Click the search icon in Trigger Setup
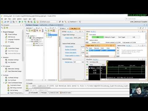The width and height of the screenshot is (148, 111). coord(87,48)
